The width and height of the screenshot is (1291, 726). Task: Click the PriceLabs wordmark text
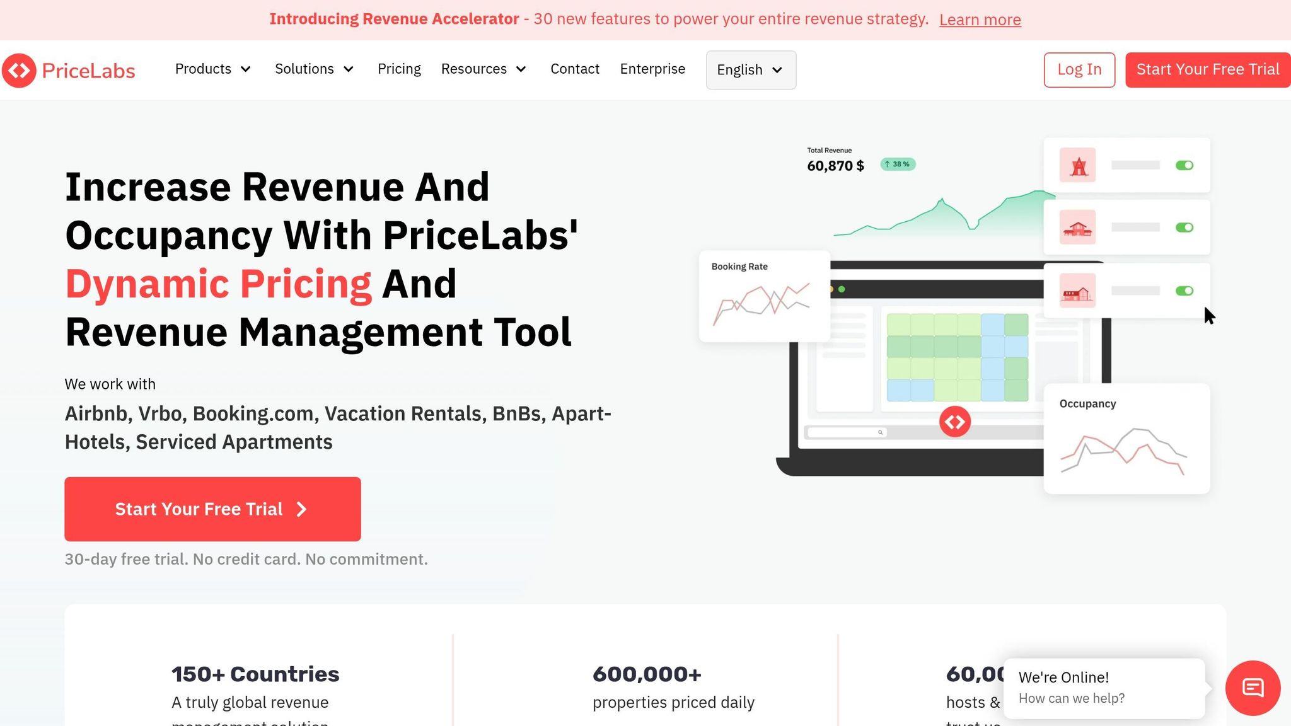click(88, 71)
